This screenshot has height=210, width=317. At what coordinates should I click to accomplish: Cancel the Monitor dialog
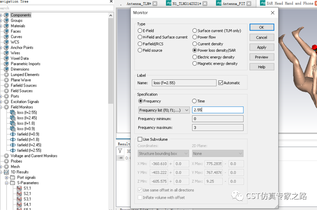(262, 37)
